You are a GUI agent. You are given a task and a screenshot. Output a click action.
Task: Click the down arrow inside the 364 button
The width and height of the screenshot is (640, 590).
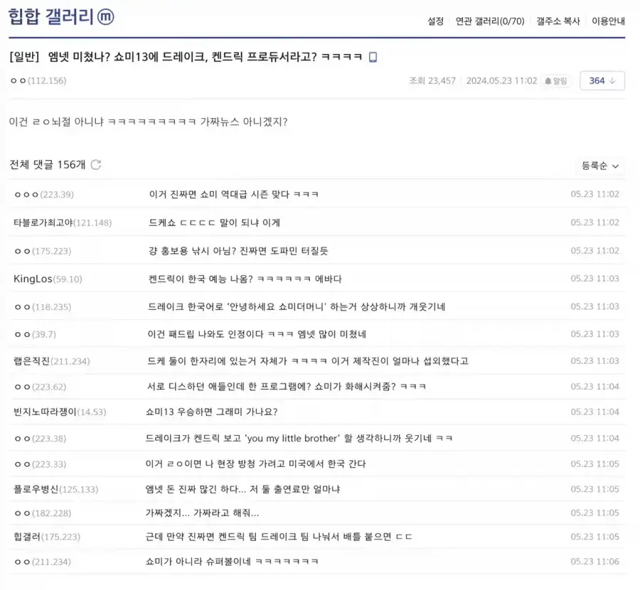612,81
